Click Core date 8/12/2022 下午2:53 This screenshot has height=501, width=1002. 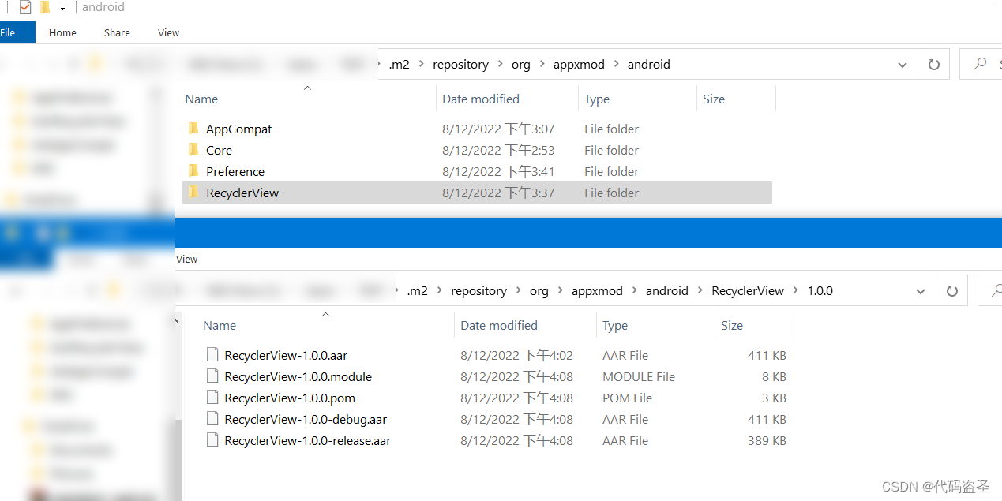(x=498, y=150)
